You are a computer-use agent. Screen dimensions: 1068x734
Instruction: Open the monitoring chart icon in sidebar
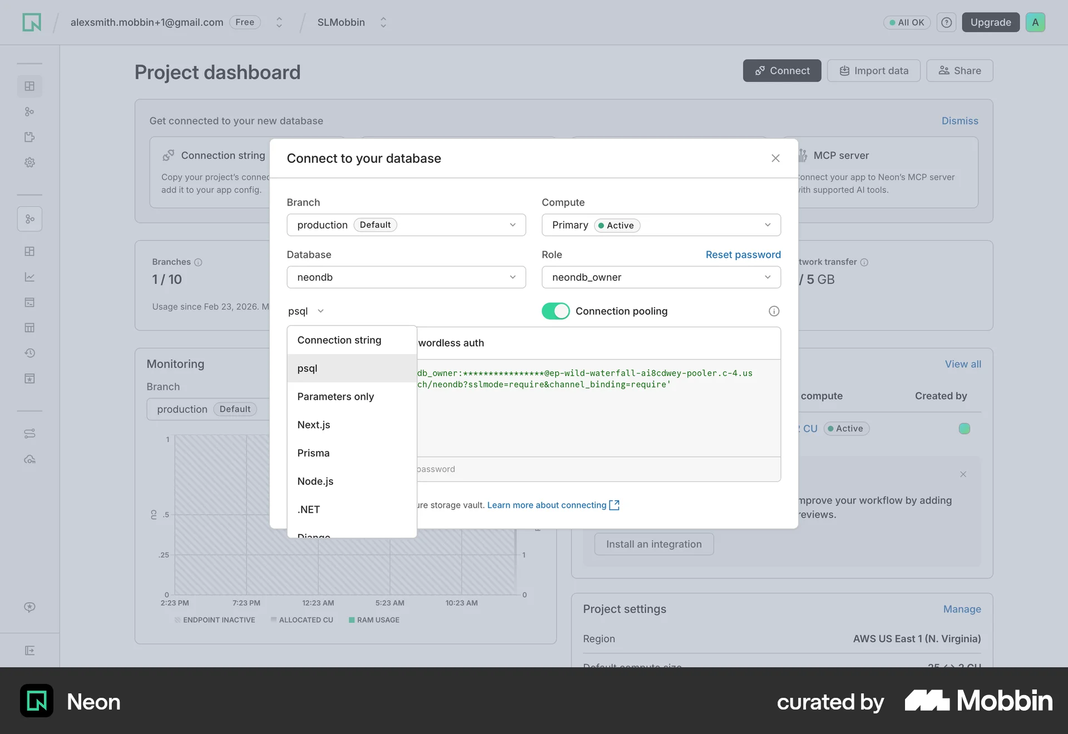(x=29, y=277)
